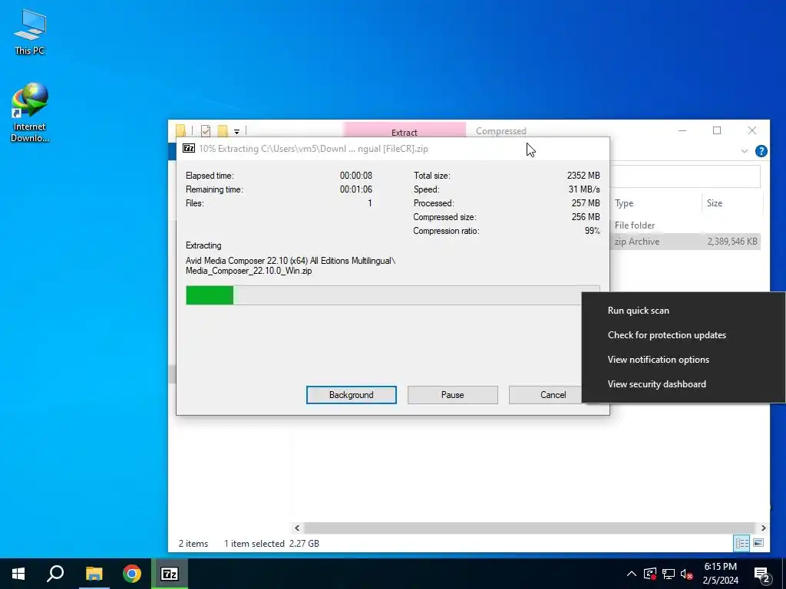The width and height of the screenshot is (786, 589).
Task: Click the 2 items status bar text
Action: [x=193, y=544]
